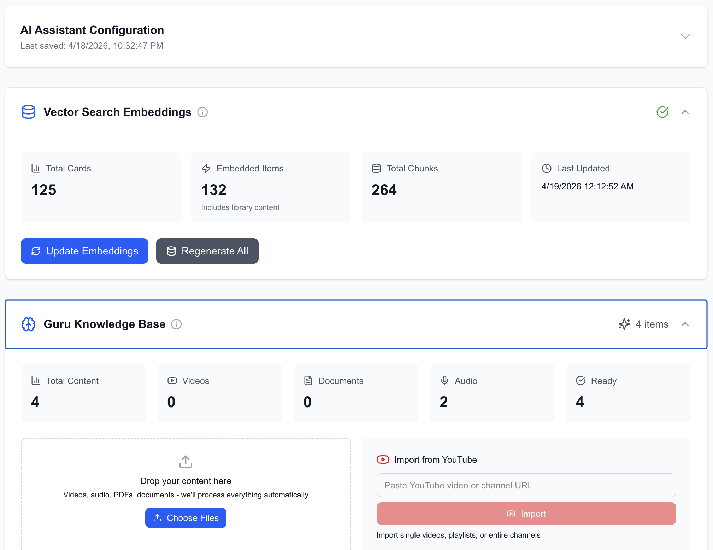
Task: Focus the YouTube URL input field
Action: [526, 485]
